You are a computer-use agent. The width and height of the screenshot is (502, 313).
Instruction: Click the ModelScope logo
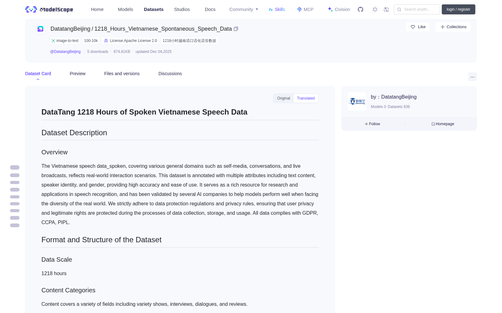pos(49,9)
